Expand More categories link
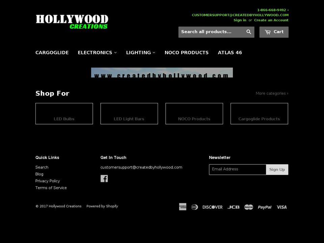The width and height of the screenshot is (324, 243). [x=272, y=93]
